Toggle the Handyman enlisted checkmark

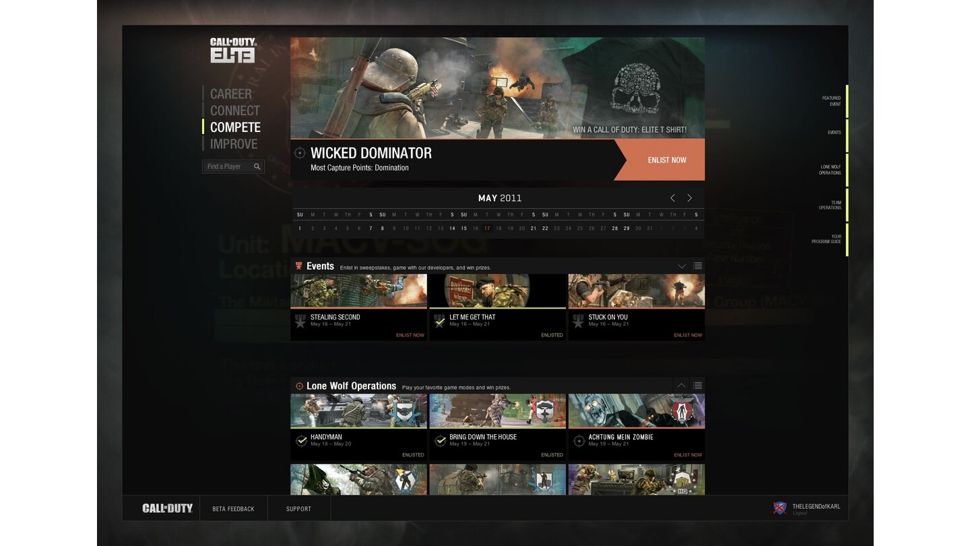(x=301, y=441)
